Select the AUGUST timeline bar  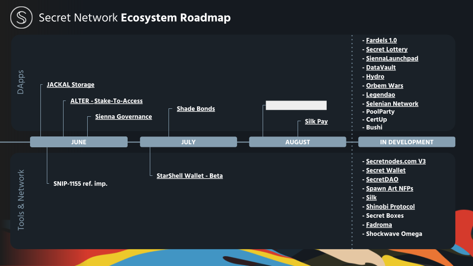[x=298, y=142]
